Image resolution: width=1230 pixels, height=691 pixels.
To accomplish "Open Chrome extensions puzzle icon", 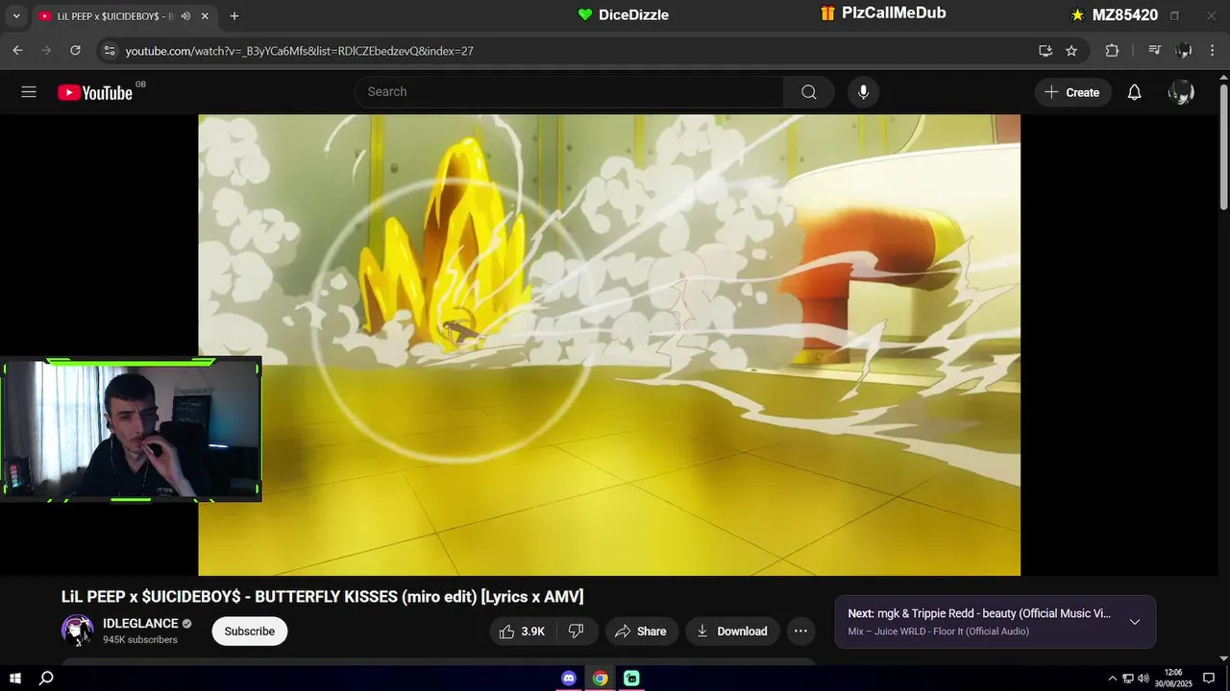I will point(1112,51).
